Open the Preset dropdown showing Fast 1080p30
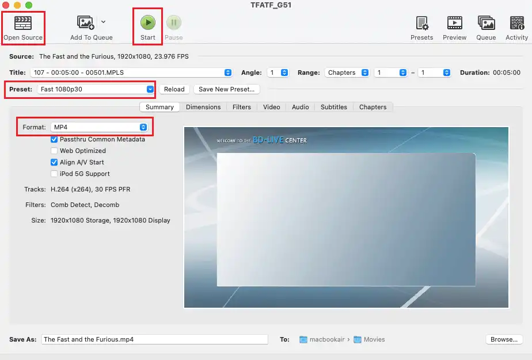 [x=96, y=89]
